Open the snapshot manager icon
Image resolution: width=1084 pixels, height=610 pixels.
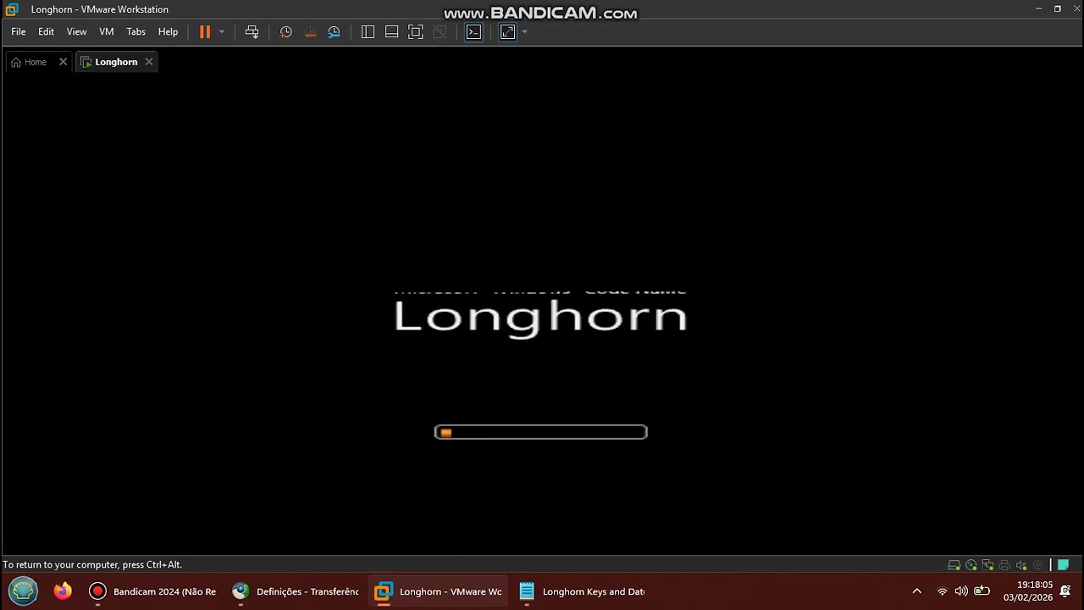[334, 31]
